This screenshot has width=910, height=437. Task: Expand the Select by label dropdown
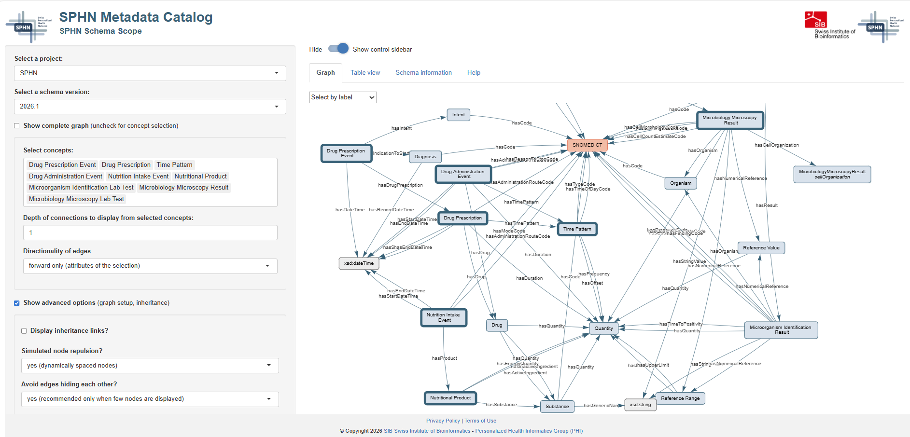point(343,97)
